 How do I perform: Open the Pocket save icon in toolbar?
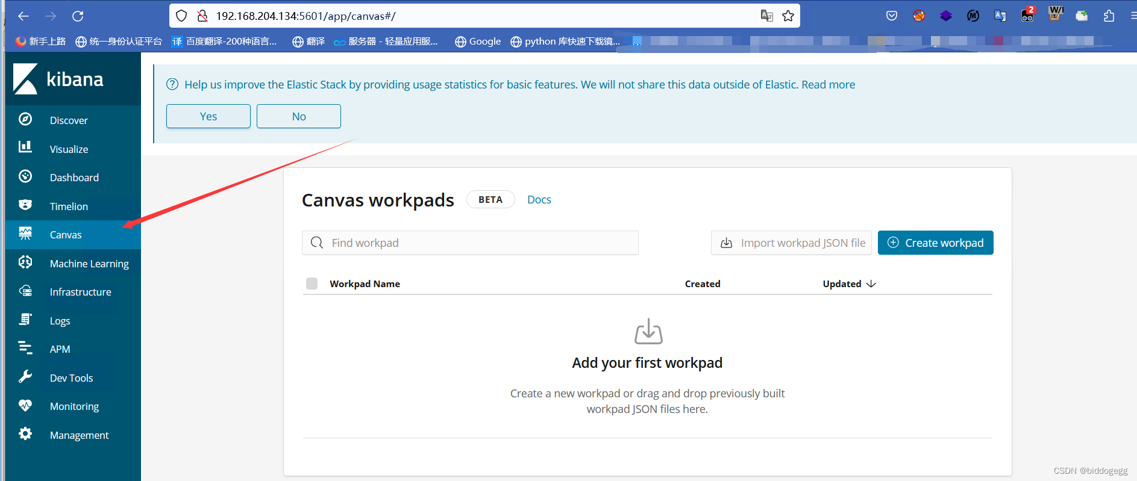tap(892, 16)
